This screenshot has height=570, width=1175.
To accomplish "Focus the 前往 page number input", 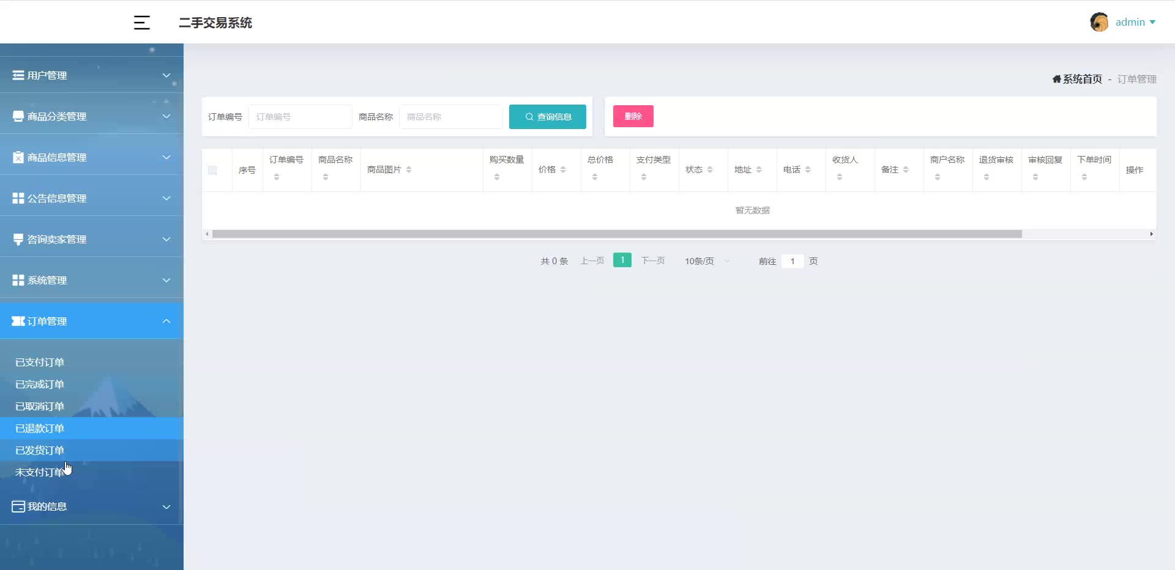I will 793,261.
